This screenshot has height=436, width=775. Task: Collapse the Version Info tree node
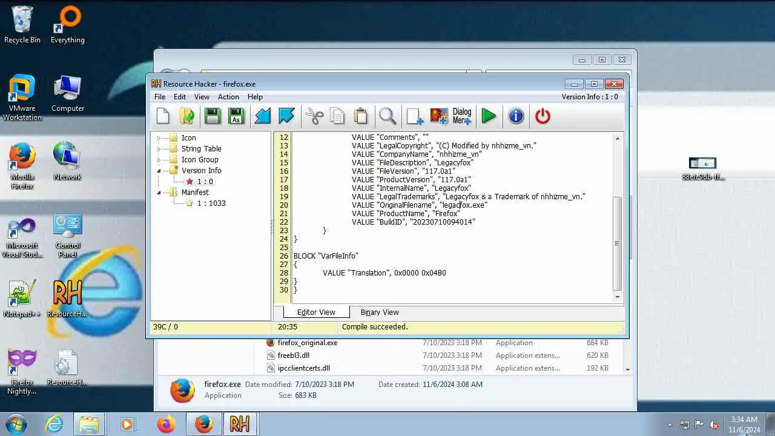click(159, 171)
